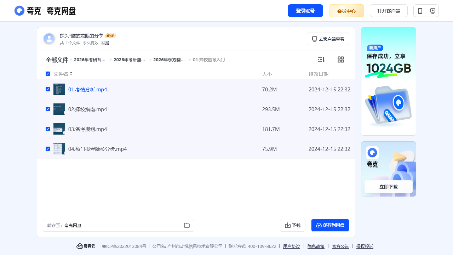Open the 隐私政策 link
The image size is (453, 255).
click(x=316, y=246)
